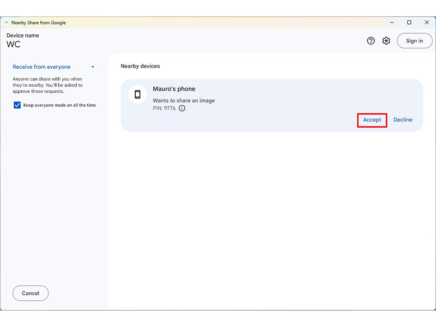Click the PIN info icon
Viewport: 436px width, 327px height.
182,108
